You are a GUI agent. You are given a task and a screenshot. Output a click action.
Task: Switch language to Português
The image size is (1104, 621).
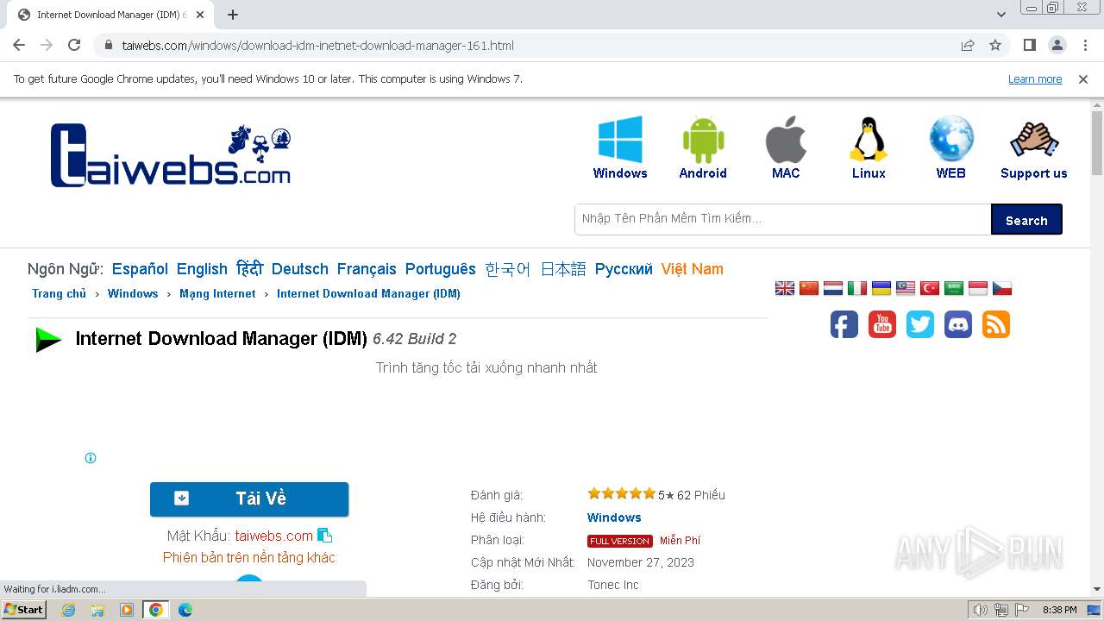click(441, 269)
